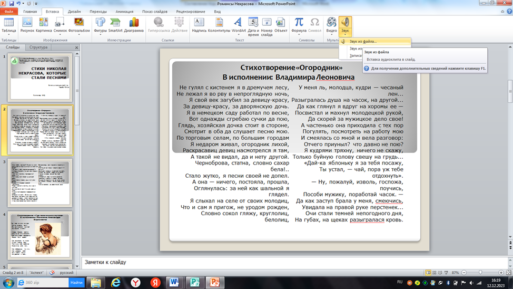The image size is (513, 289).
Task: Select the slide 3 thumbnail
Action: [41, 182]
